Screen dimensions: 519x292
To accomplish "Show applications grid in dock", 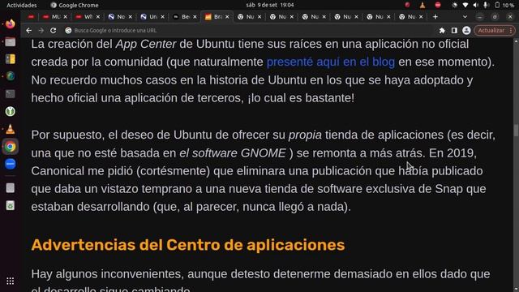I will point(11,281).
